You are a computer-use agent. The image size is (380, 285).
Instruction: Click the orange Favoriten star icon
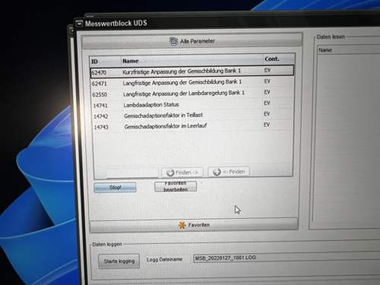tap(182, 225)
